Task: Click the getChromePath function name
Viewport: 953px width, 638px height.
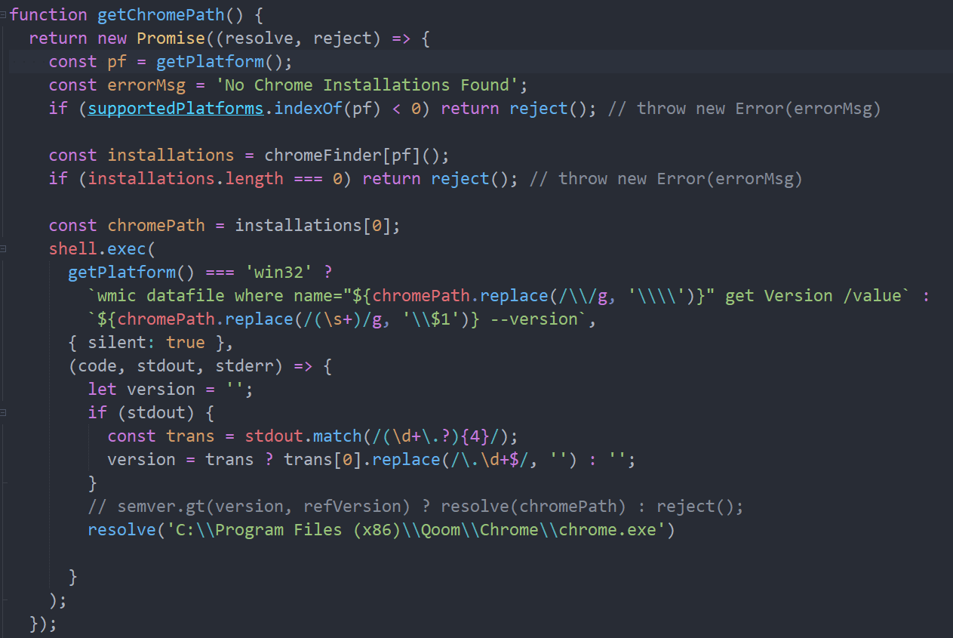Action: [x=151, y=14]
